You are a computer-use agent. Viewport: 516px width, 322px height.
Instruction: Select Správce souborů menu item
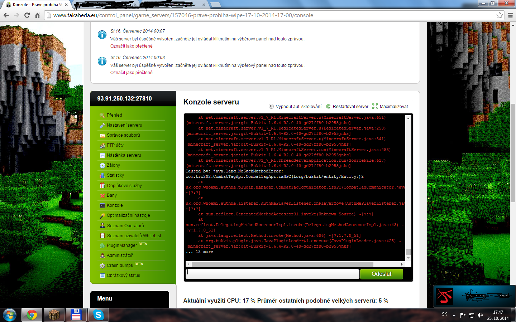123,135
